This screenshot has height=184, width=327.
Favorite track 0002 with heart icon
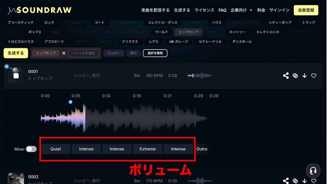point(314,181)
